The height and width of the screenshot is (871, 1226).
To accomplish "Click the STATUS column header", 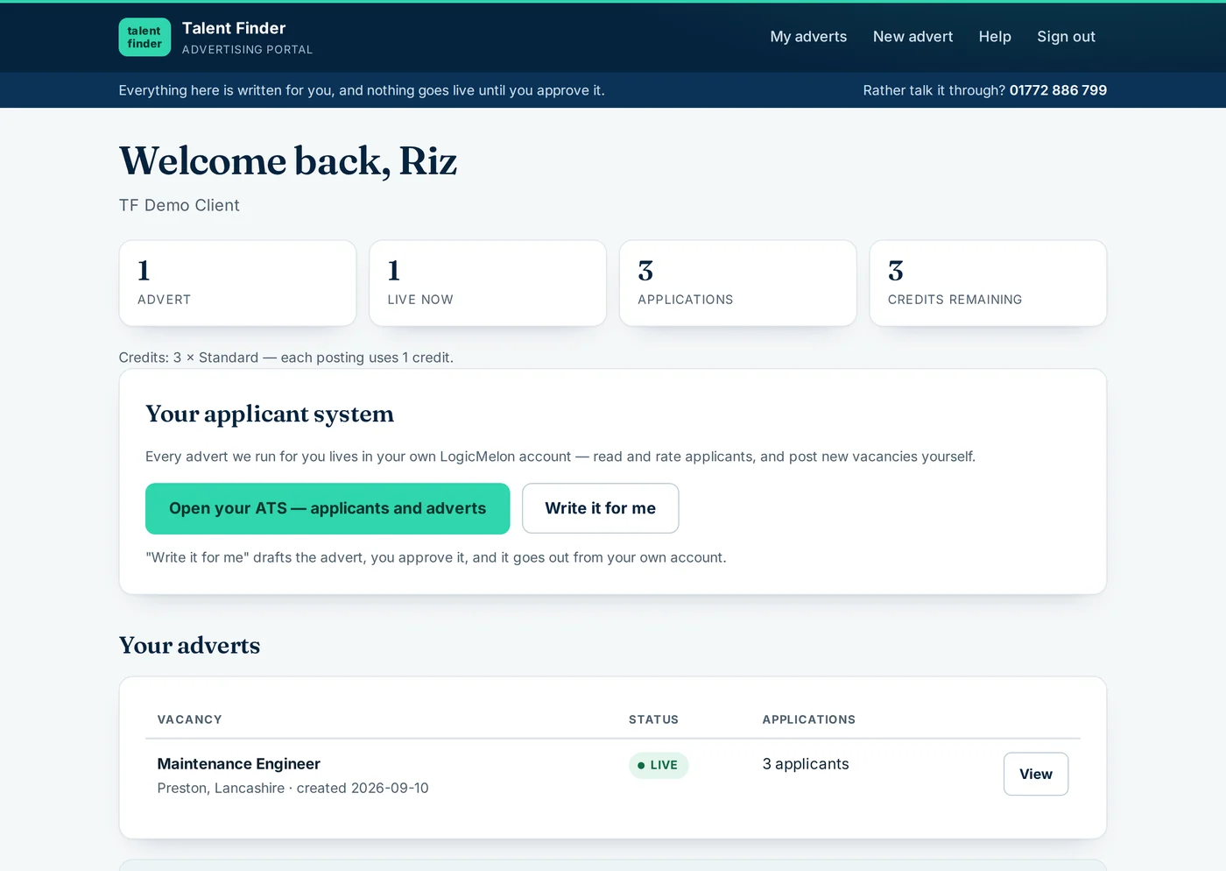I will point(653,719).
